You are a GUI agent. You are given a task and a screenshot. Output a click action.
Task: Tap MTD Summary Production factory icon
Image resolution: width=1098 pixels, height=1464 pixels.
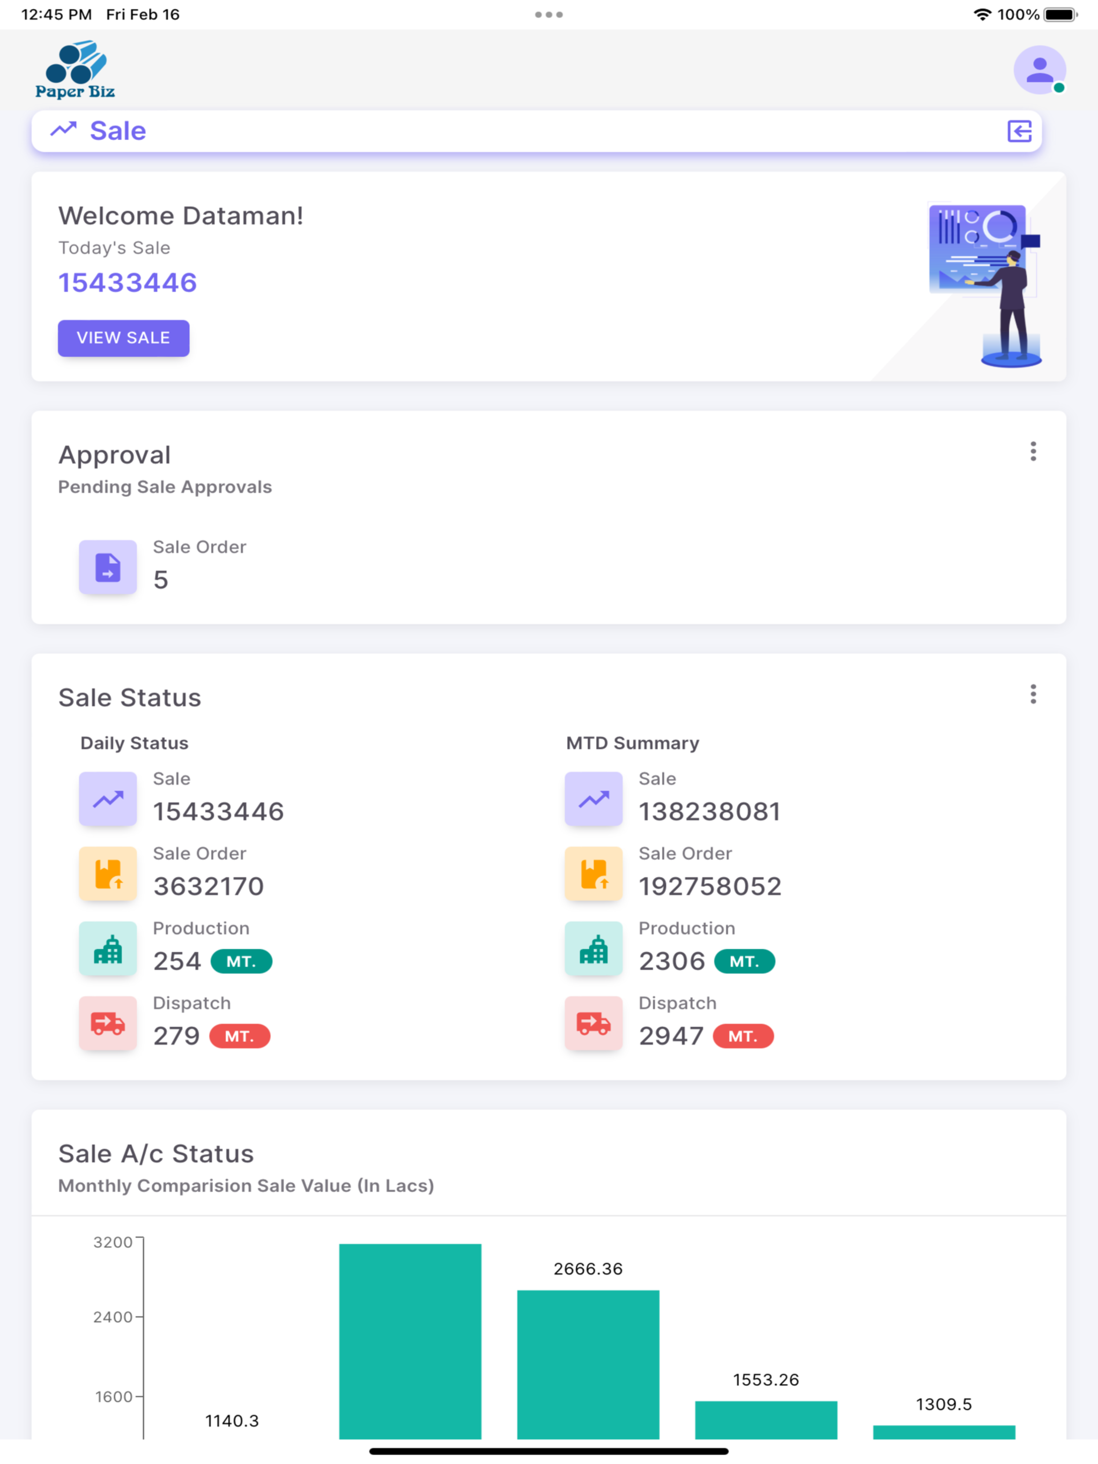593,948
